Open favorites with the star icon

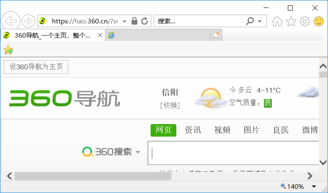[291, 21]
